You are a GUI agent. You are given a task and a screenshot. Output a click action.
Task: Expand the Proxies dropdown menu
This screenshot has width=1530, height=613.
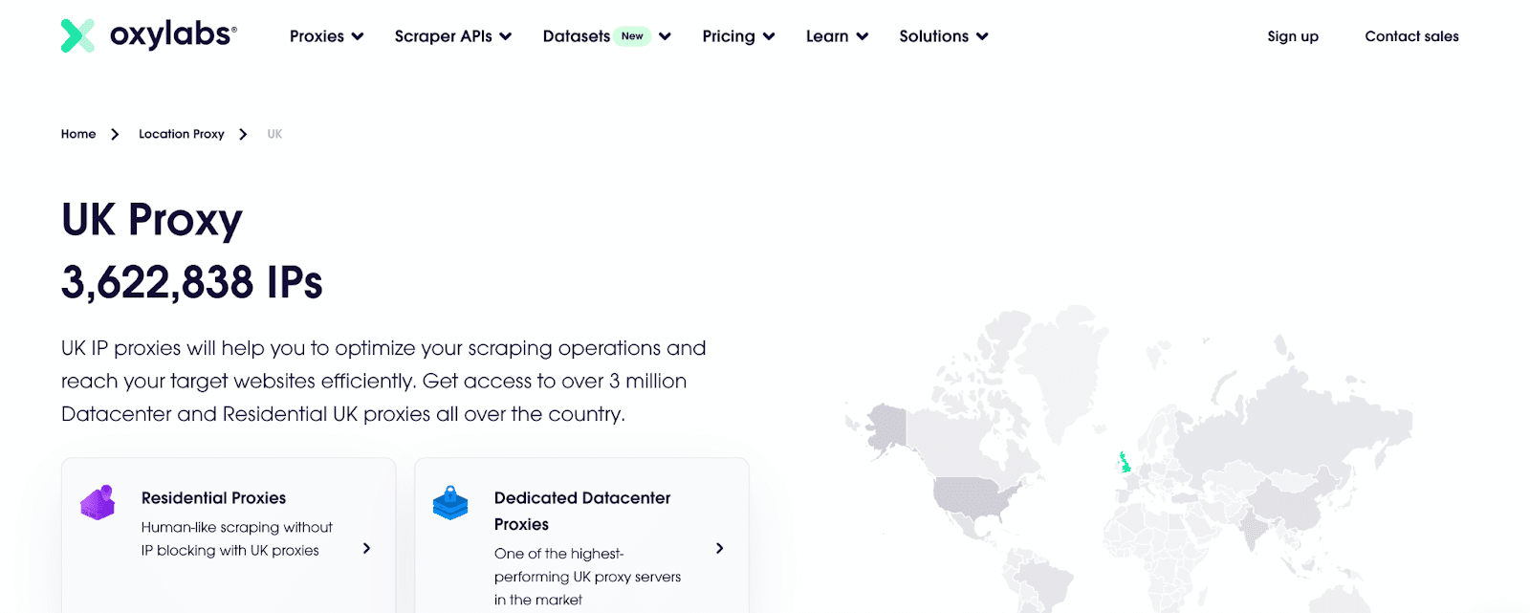pyautogui.click(x=326, y=36)
